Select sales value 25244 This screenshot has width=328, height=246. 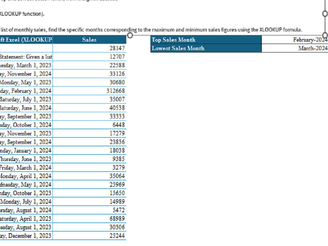pyautogui.click(x=89, y=236)
